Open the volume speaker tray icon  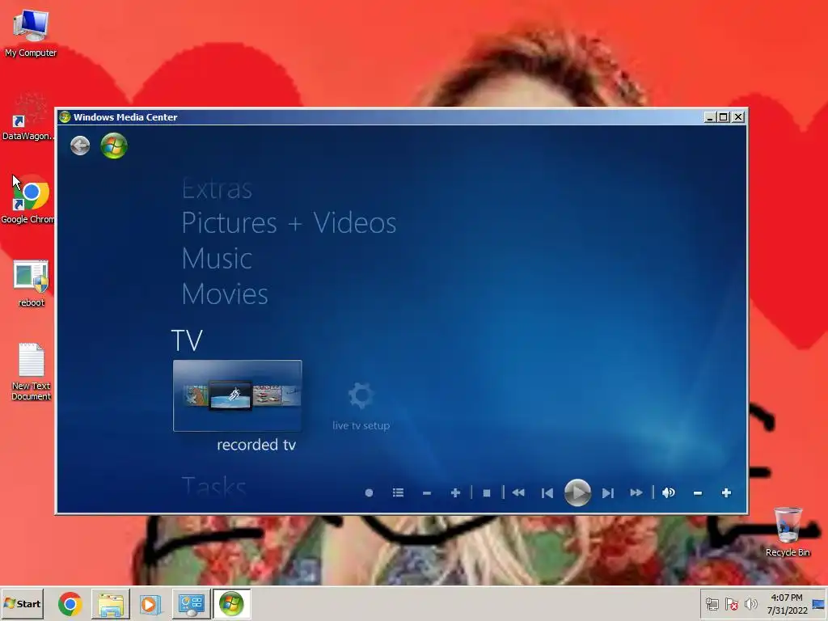coord(750,604)
